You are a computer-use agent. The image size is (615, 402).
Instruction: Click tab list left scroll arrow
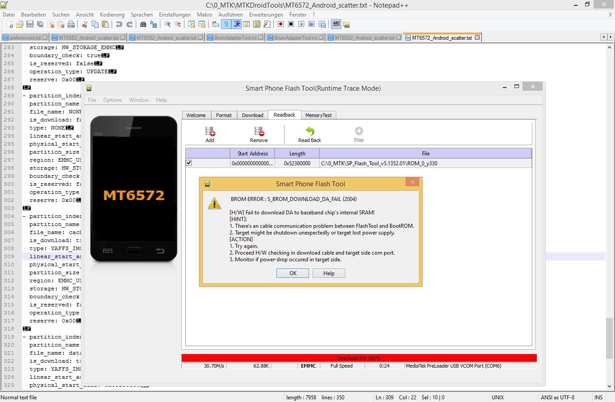tap(603, 37)
